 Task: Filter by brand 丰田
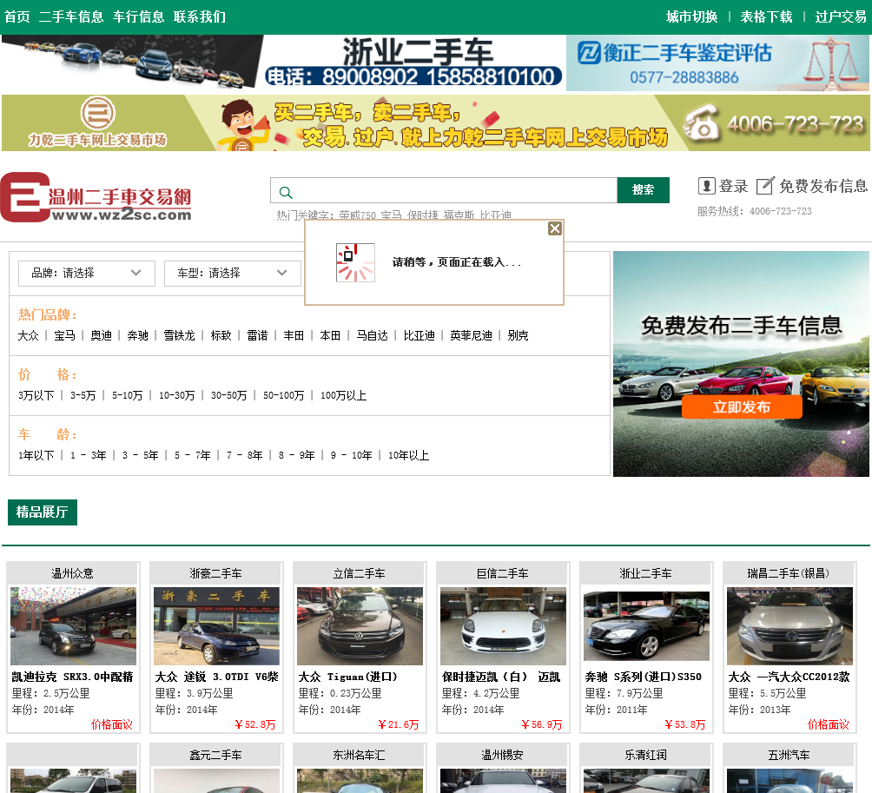(294, 335)
